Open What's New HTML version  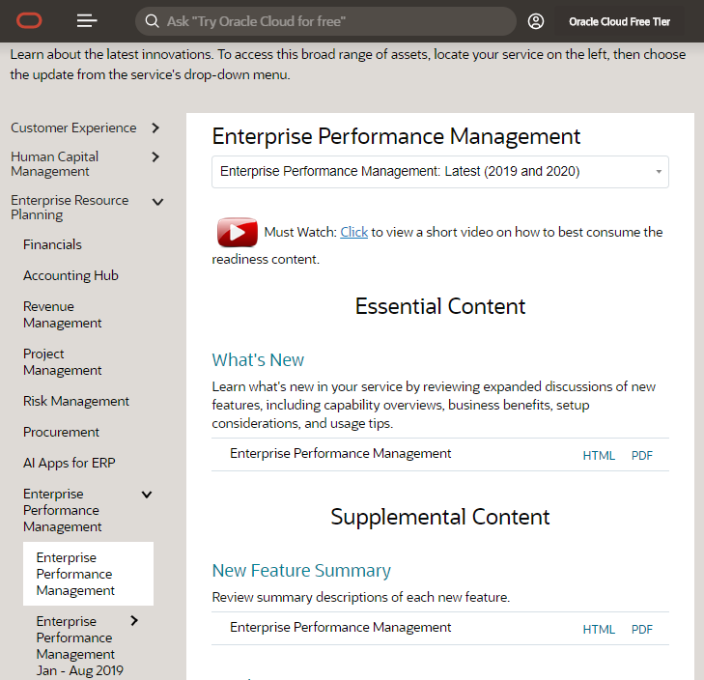(x=599, y=455)
